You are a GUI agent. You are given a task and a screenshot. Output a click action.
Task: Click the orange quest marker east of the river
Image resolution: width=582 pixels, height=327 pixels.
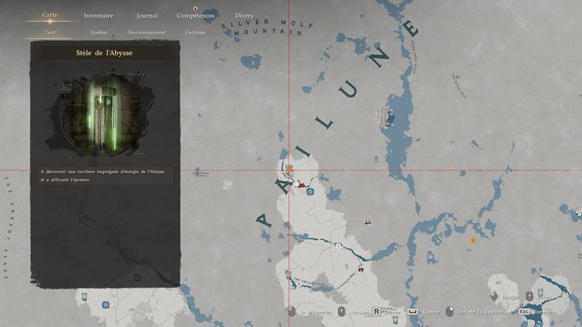pos(473,241)
